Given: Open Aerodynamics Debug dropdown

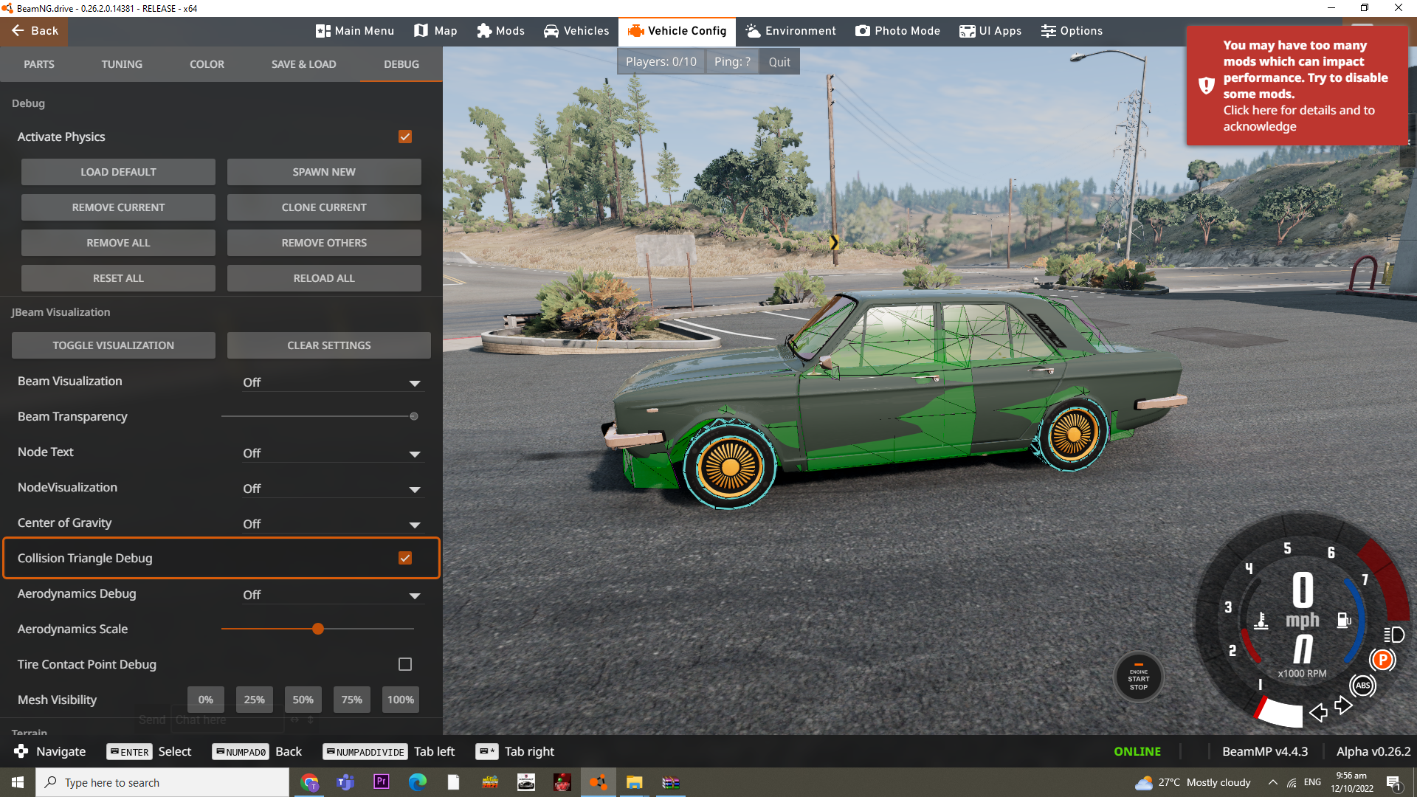Looking at the screenshot, I should (x=332, y=595).
